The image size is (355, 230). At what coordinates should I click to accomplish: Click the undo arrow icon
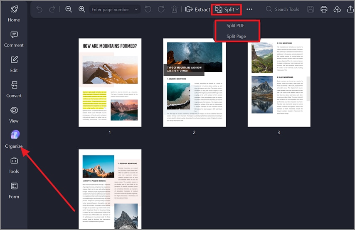coord(39,9)
